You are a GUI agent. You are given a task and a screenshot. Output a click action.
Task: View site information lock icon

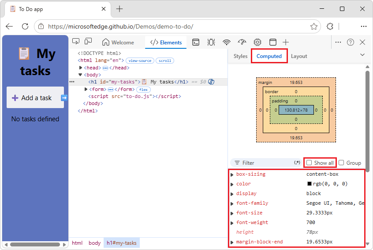point(41,26)
